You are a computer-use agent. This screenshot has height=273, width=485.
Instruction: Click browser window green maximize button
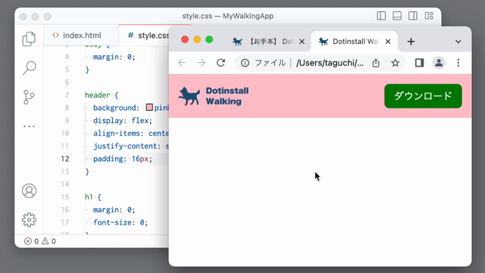tap(209, 39)
